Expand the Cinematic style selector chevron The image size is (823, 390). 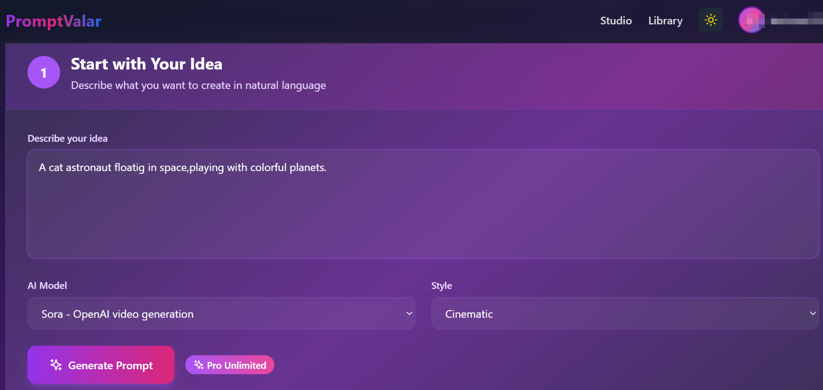812,313
